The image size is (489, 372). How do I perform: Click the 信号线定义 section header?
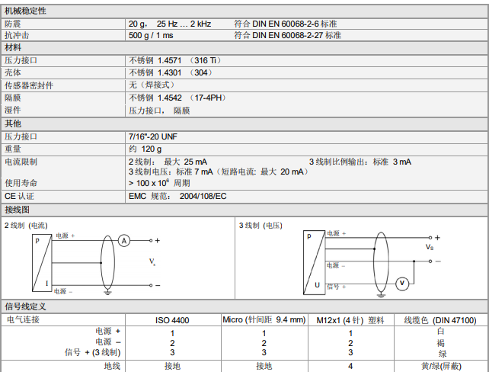(26, 306)
